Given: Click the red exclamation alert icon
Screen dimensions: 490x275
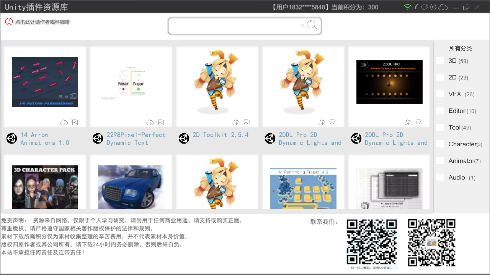Looking at the screenshot, I should [x=9, y=22].
